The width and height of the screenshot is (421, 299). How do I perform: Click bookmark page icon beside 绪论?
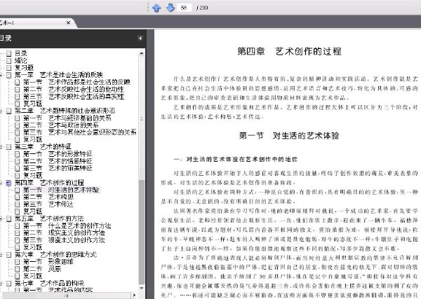click(8, 60)
